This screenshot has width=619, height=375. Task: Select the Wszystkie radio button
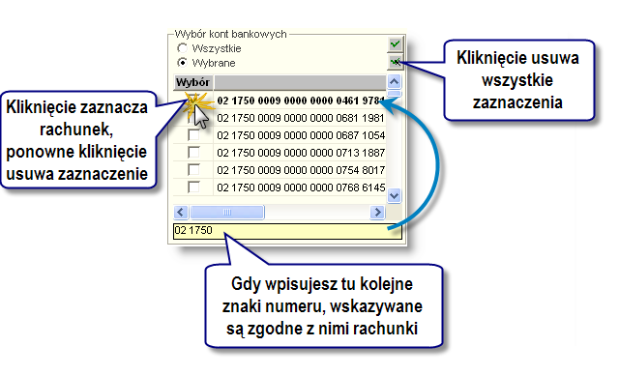(x=182, y=48)
